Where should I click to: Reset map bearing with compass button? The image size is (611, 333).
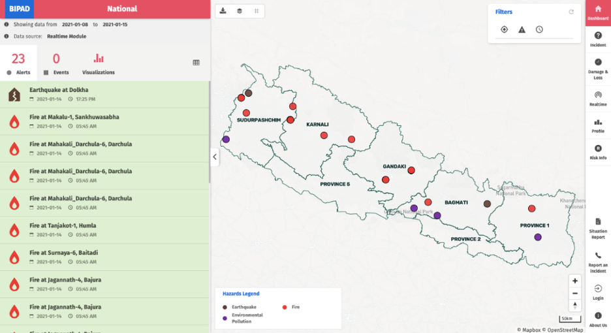click(574, 306)
